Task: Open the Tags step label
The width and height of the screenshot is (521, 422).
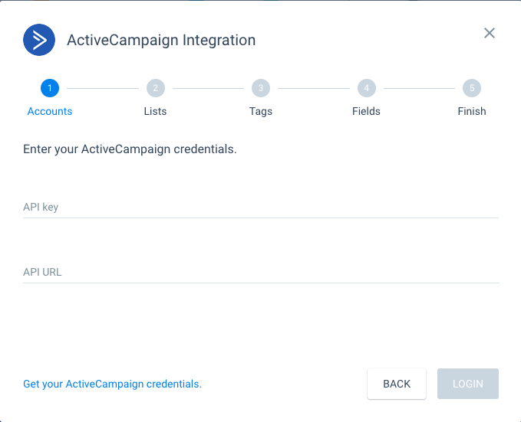Action: click(x=261, y=112)
